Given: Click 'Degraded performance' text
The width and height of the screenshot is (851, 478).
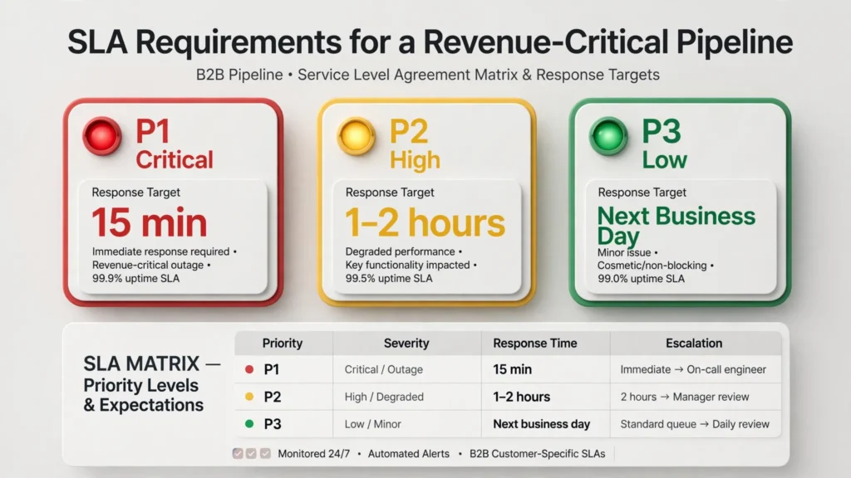Looking at the screenshot, I should (400, 251).
